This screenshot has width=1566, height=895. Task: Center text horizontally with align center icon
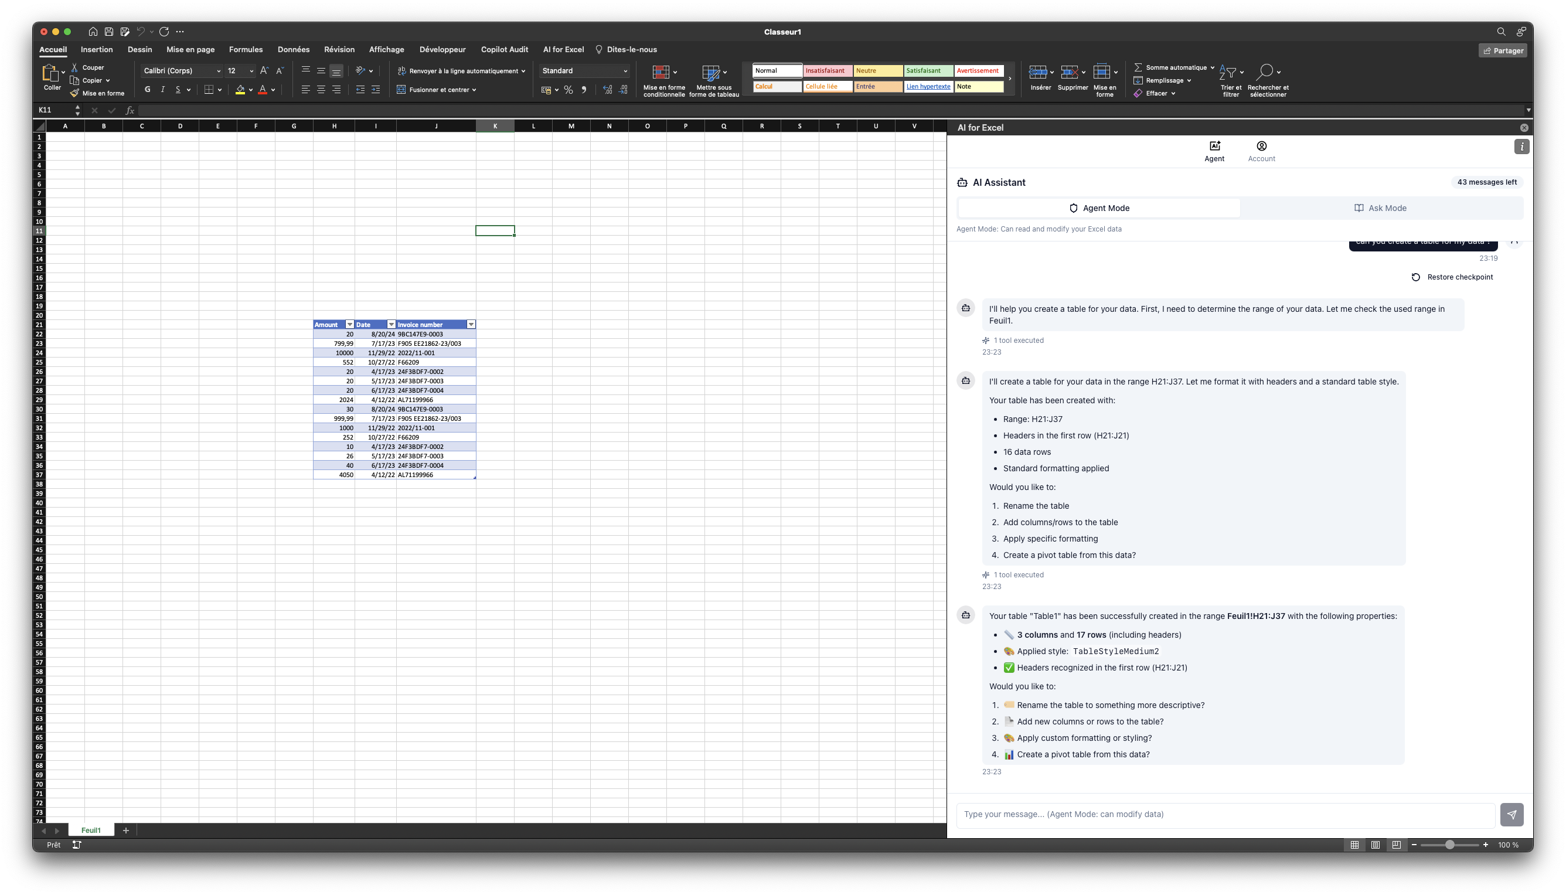[321, 90]
